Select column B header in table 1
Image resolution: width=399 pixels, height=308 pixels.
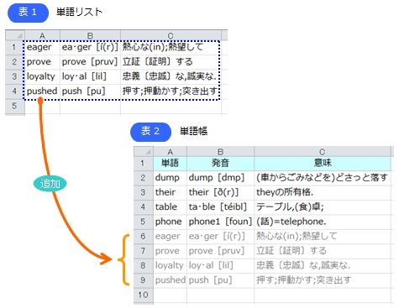(x=90, y=35)
